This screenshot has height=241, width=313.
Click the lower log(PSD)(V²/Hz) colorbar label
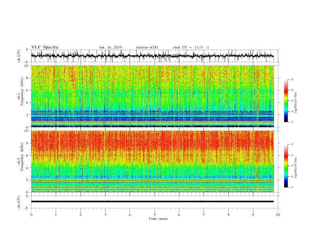click(x=296, y=168)
